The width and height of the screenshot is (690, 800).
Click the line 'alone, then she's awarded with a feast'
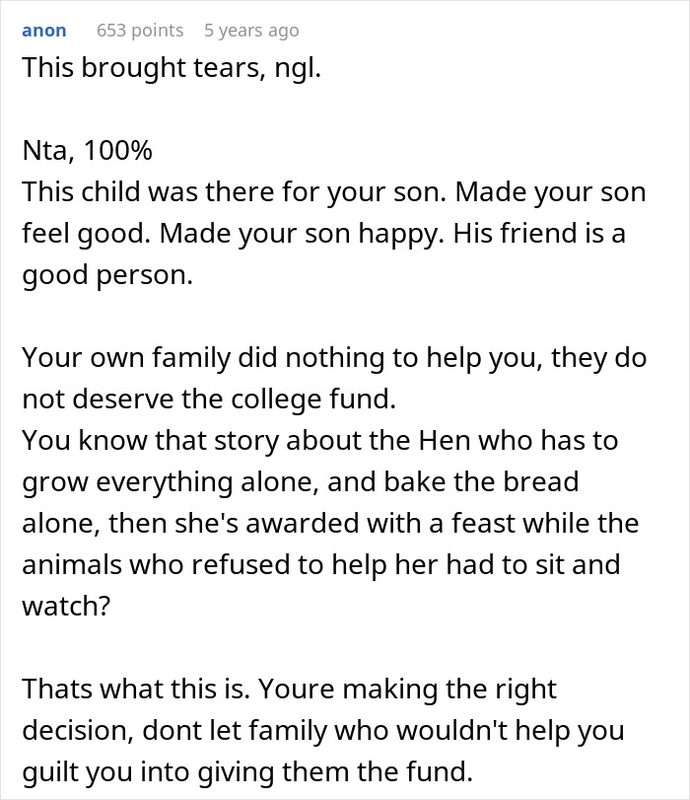[x=330, y=522]
